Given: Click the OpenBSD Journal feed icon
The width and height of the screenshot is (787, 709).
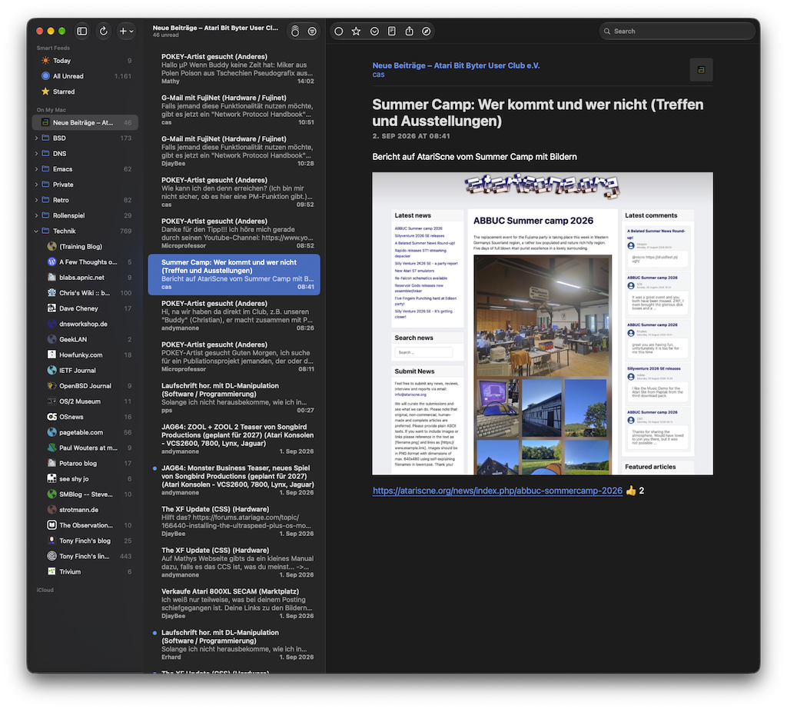Looking at the screenshot, I should pyautogui.click(x=51, y=386).
